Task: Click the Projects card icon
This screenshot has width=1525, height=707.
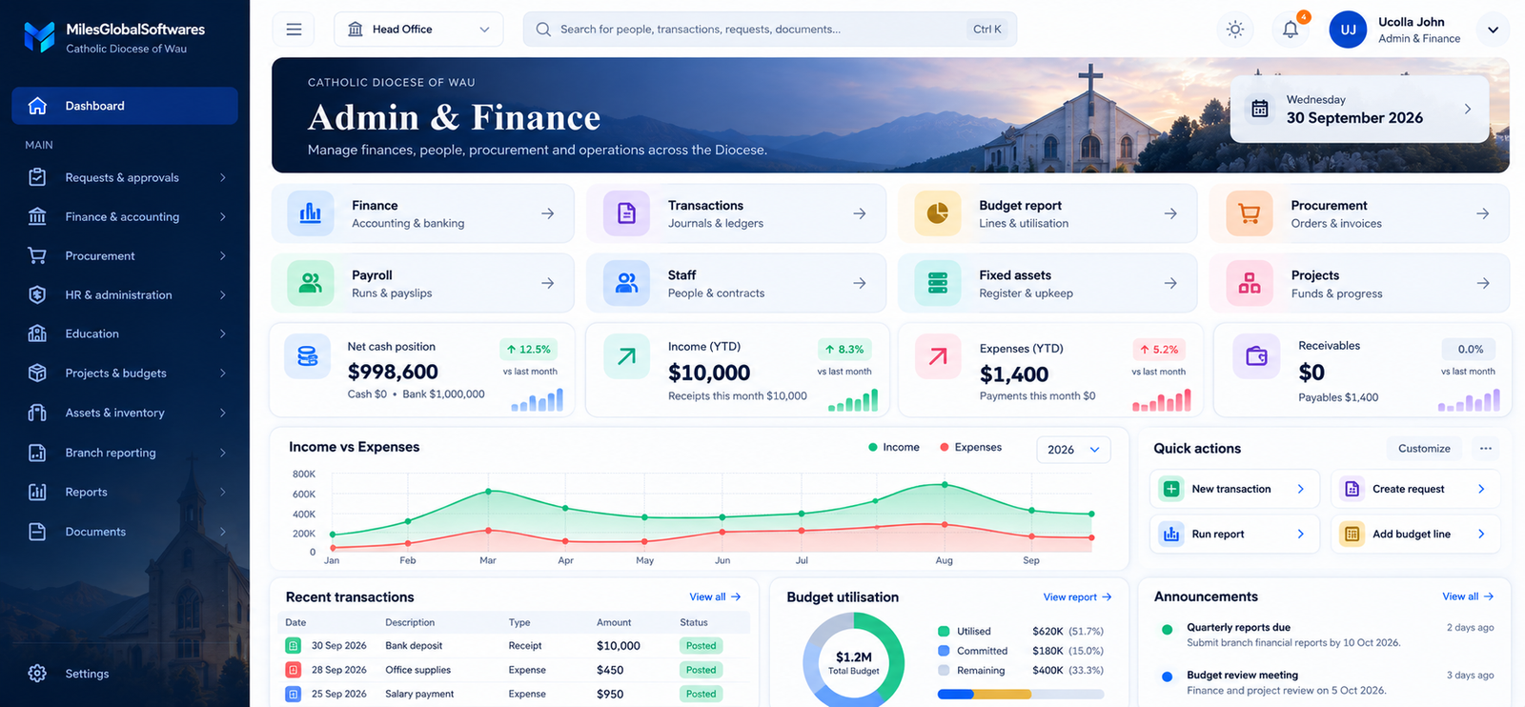Action: (x=1250, y=283)
